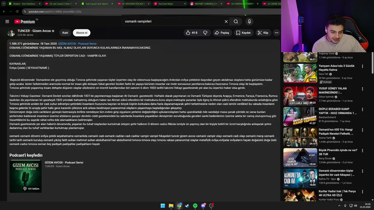
Task: Open Windows Start menu
Action: pos(163,206)
